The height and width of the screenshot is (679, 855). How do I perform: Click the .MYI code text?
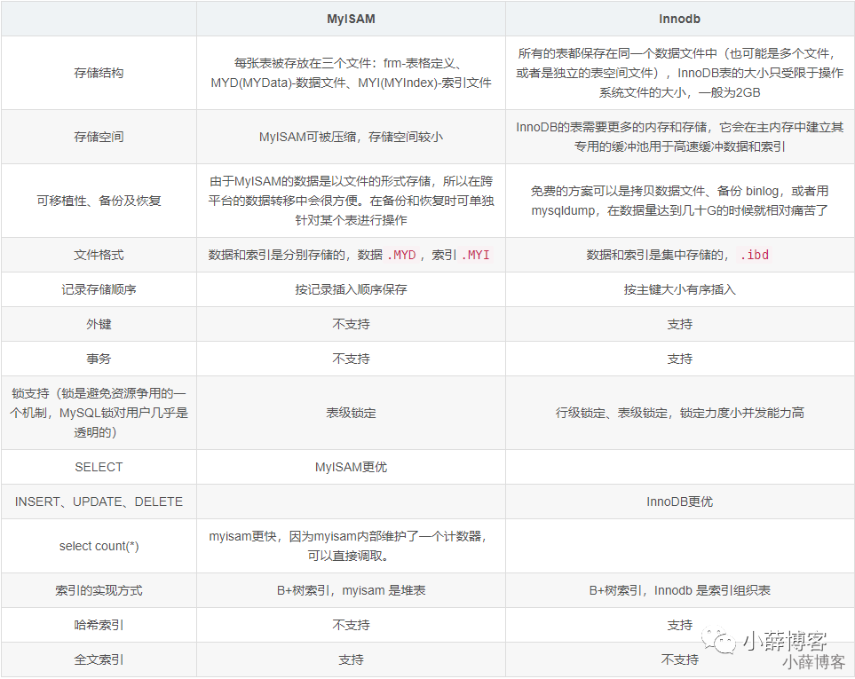[x=476, y=255]
